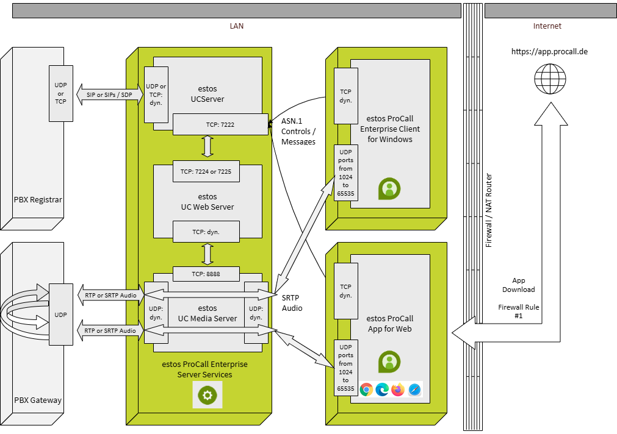Click the gear icon under Server Services
This screenshot has height=434, width=617.
pos(207,396)
